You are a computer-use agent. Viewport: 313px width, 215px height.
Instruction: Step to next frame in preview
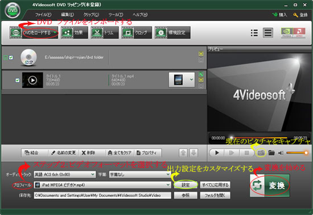(x=232, y=153)
